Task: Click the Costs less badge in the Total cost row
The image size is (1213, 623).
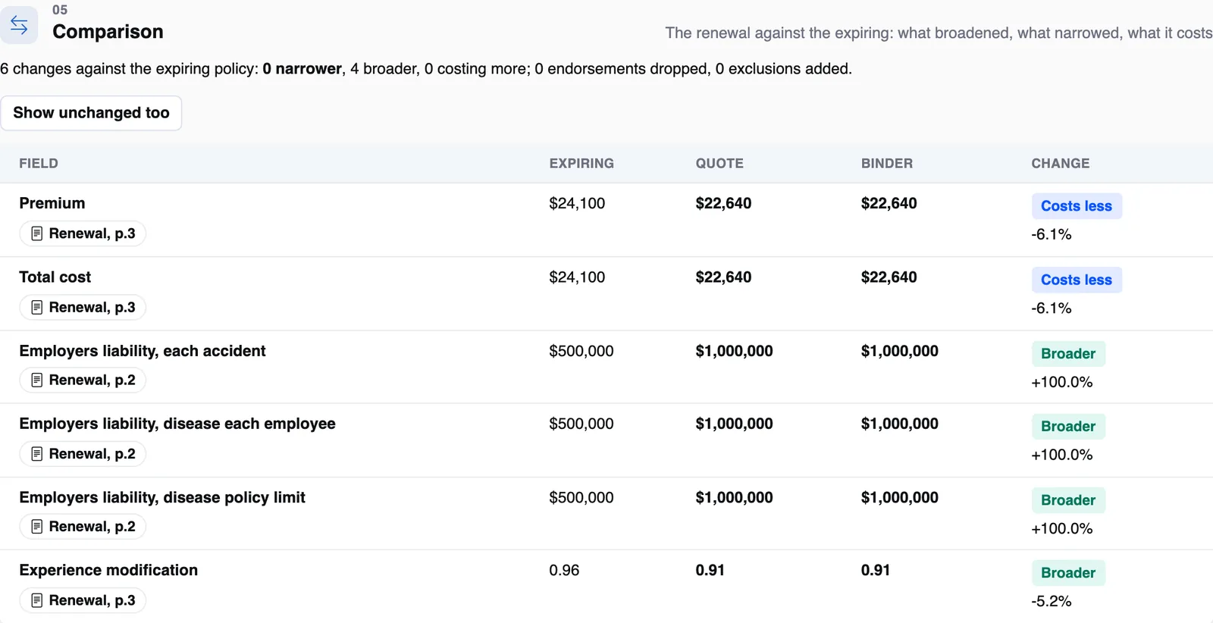Action: click(x=1077, y=280)
